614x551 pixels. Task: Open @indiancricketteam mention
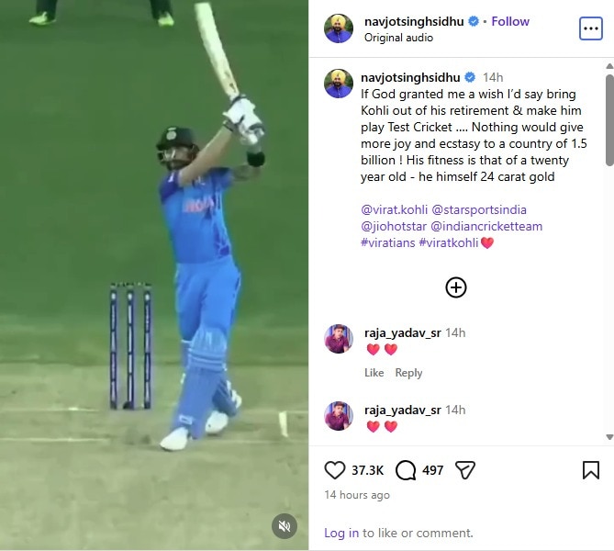[x=486, y=226]
